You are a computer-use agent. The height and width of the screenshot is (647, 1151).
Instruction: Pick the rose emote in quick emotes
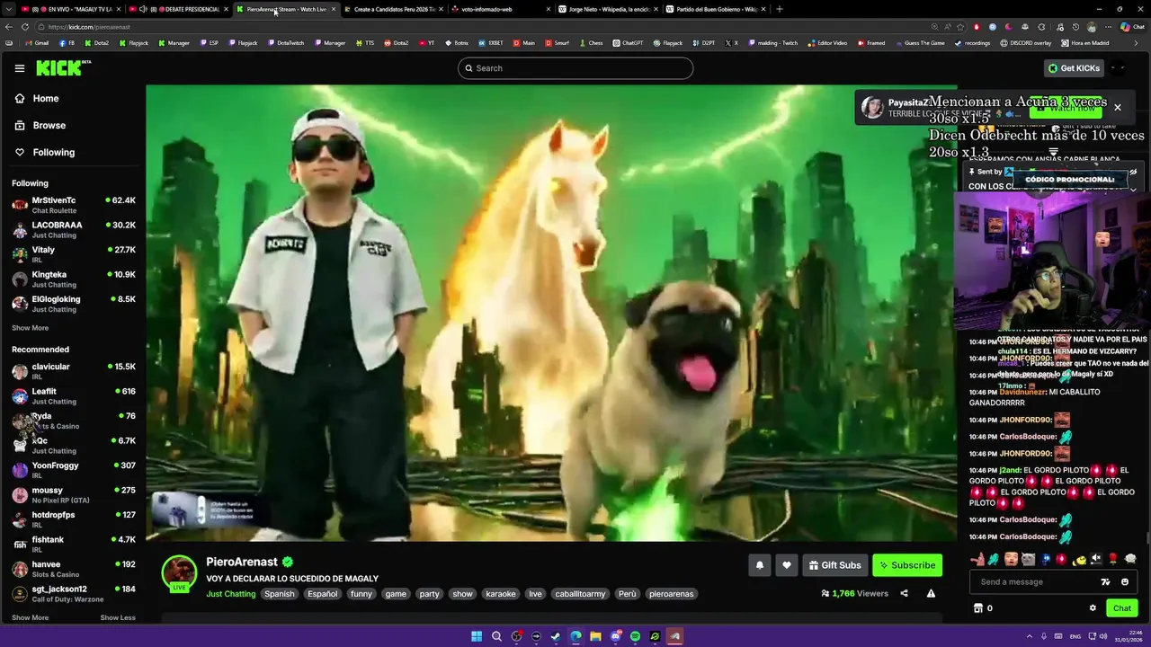(1112, 560)
